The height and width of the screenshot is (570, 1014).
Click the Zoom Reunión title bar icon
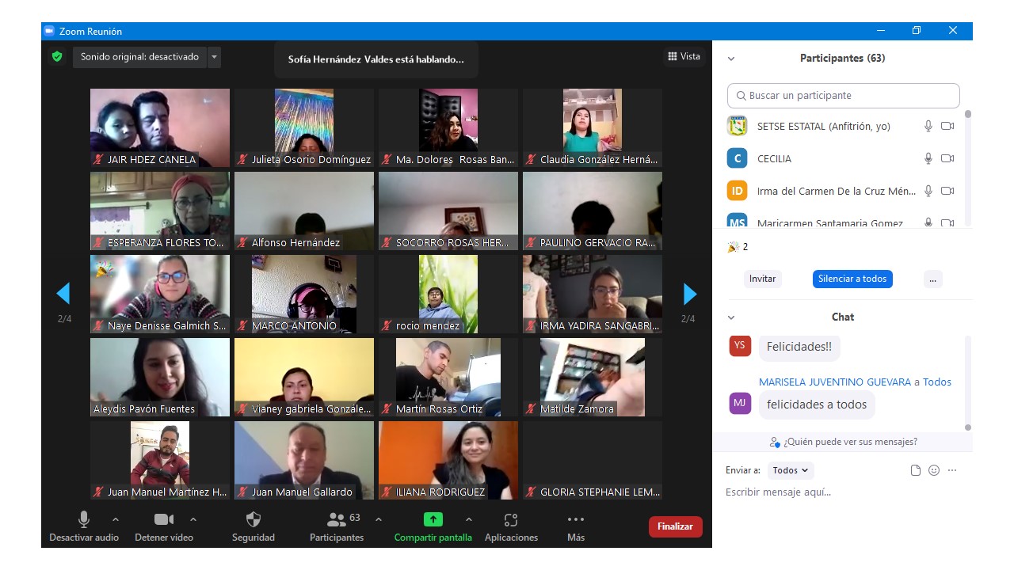[x=49, y=31]
